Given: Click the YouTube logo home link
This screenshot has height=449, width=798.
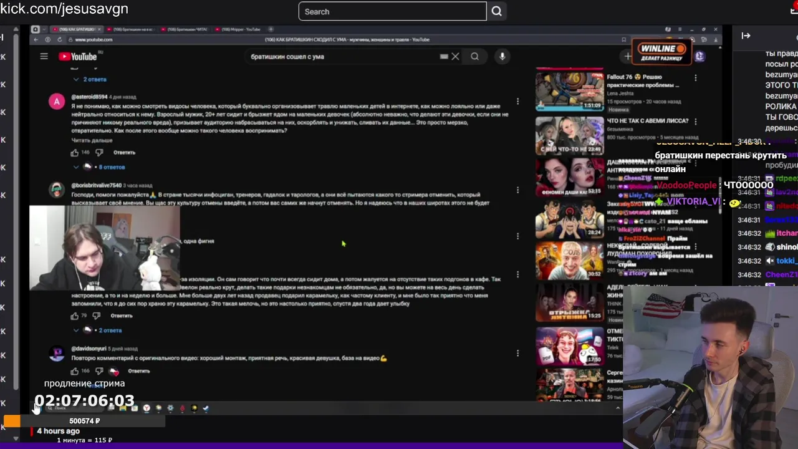Looking at the screenshot, I should click(x=78, y=56).
